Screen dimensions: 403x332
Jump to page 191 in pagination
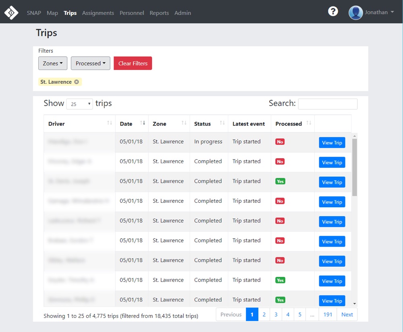tap(328, 315)
